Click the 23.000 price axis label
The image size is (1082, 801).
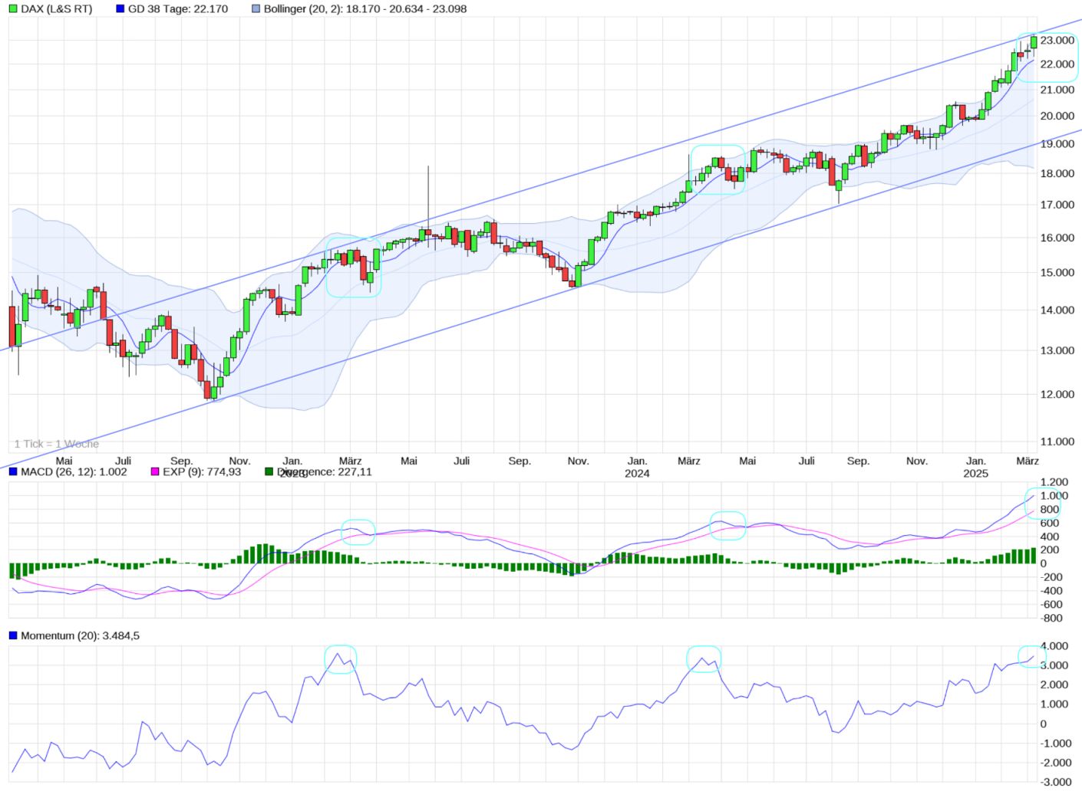[1057, 40]
